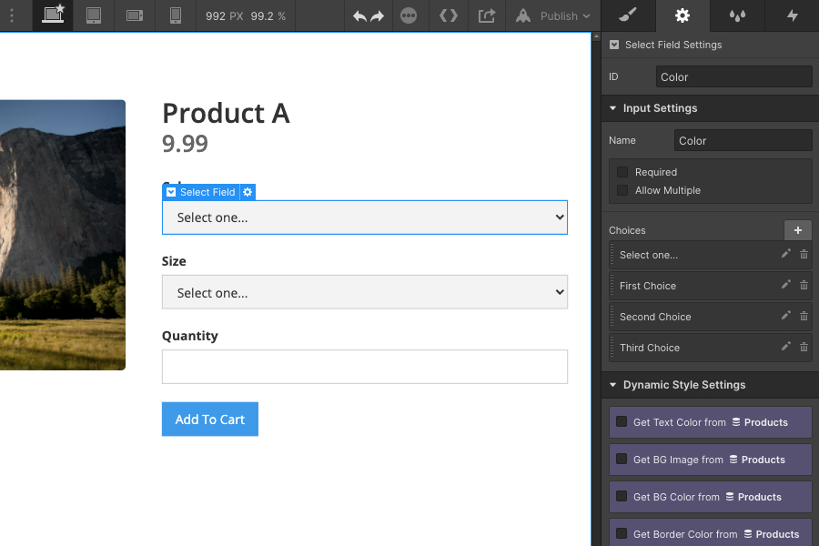The height and width of the screenshot is (546, 819).
Task: Click into the Quantity input field
Action: (365, 367)
